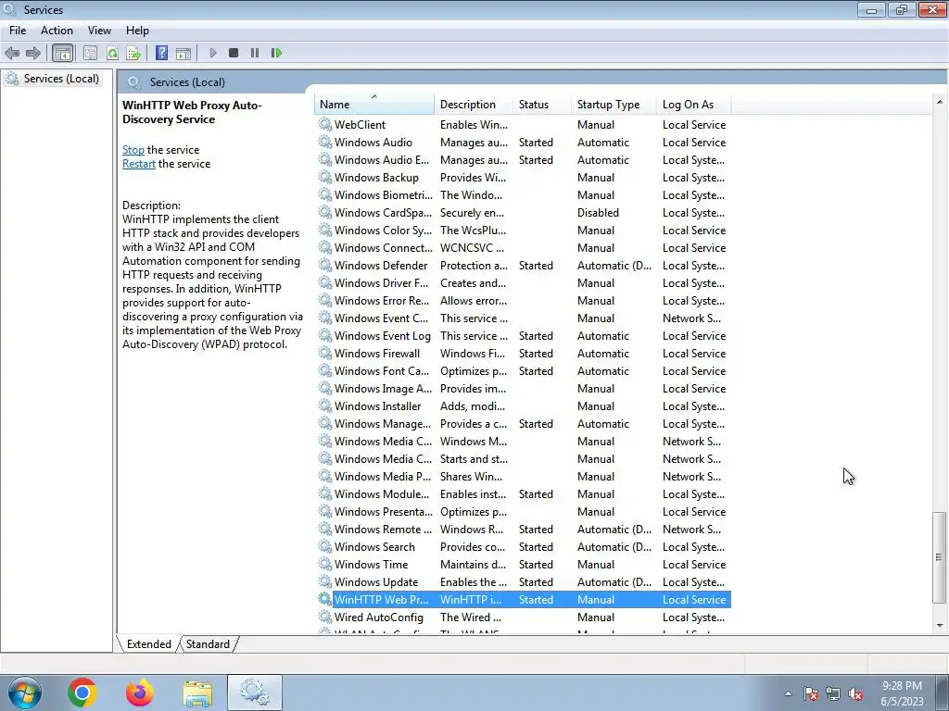Click the scrollbar down arrow
The width and height of the screenshot is (949, 711).
[940, 626]
